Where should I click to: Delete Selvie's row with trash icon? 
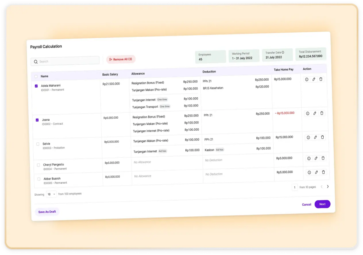coord(322,137)
